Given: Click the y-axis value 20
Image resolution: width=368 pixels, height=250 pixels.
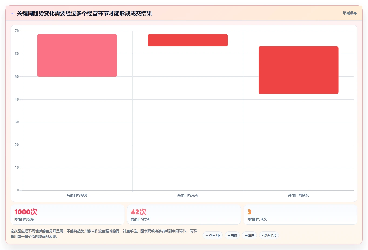Looking at the screenshot, I should tap(17, 145).
